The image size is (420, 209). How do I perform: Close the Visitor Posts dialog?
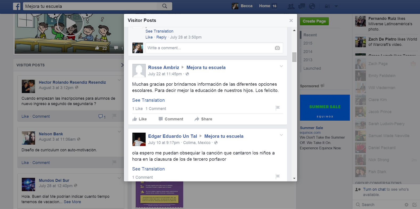point(291,21)
